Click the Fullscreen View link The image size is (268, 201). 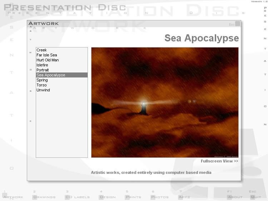click(x=219, y=161)
